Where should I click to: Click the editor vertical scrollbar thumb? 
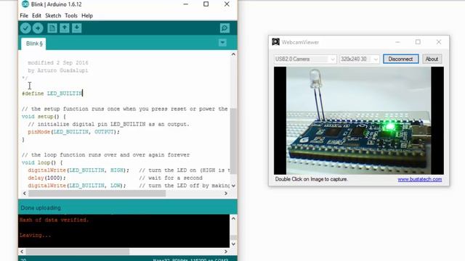tap(233, 141)
